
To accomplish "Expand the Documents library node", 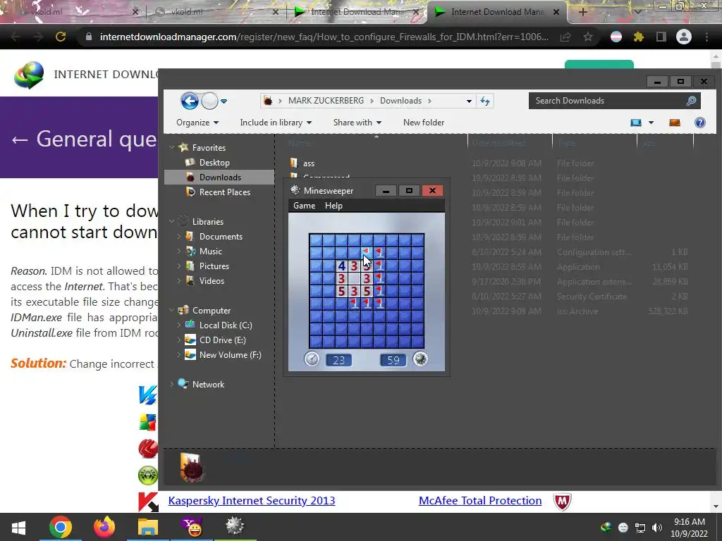I will (178, 237).
